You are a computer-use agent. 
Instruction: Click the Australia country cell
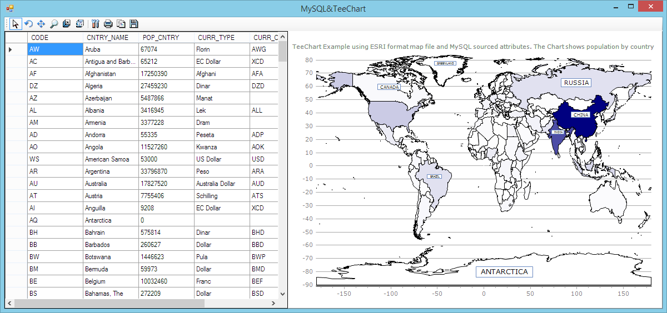(111, 184)
